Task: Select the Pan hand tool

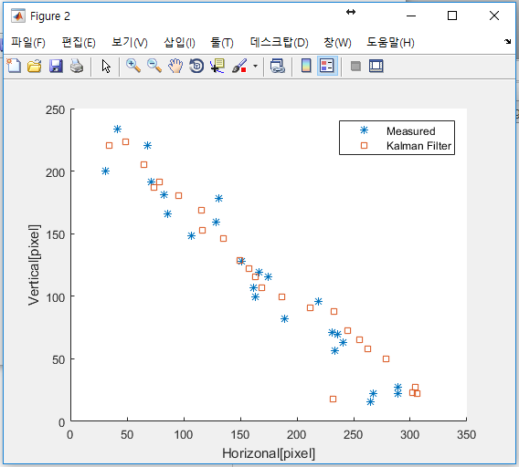Action: point(175,66)
